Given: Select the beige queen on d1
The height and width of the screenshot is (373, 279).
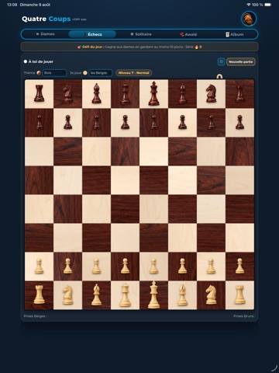Looking at the screenshot, I should (x=125, y=295).
